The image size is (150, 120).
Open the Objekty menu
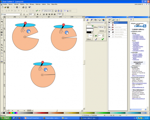click(x=22, y=4)
